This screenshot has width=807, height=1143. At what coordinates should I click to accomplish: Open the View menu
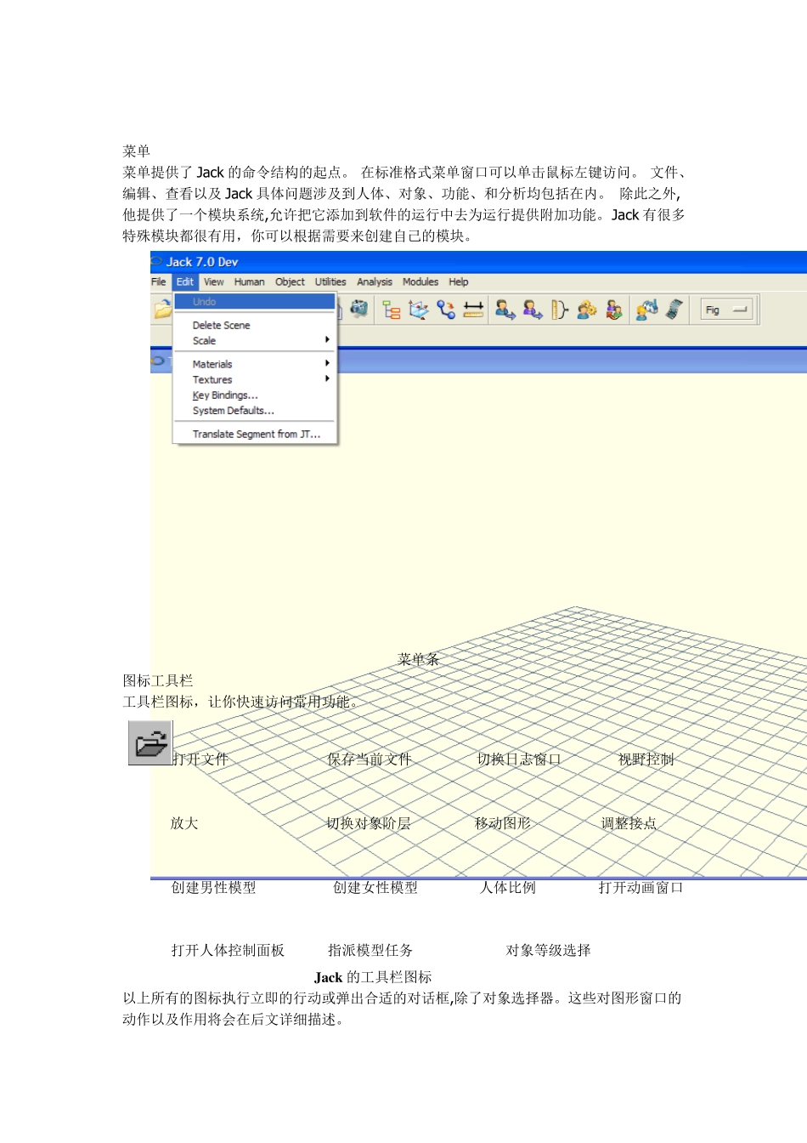pos(214,282)
